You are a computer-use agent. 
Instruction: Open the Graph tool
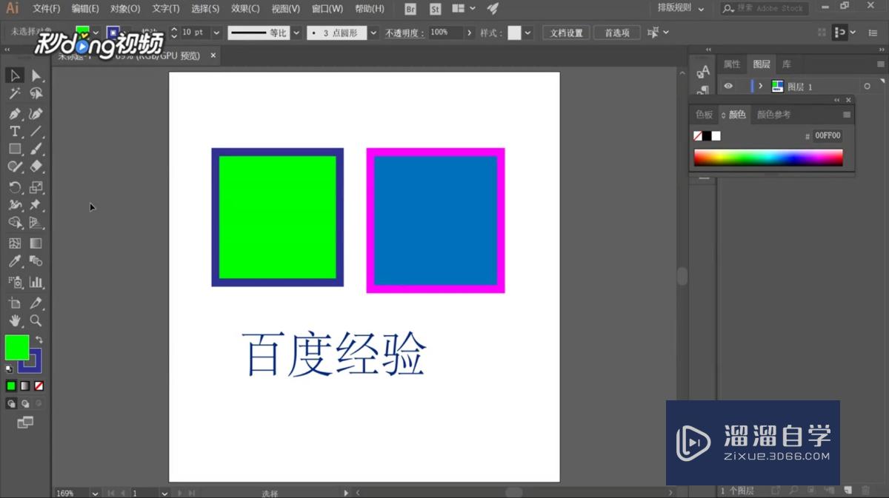[36, 282]
